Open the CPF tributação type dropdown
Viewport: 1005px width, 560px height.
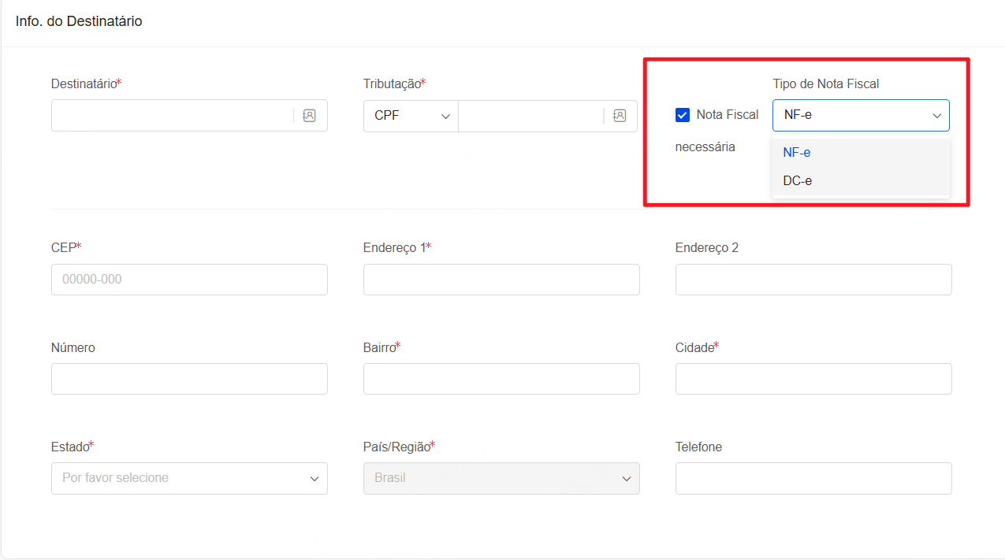click(x=411, y=116)
